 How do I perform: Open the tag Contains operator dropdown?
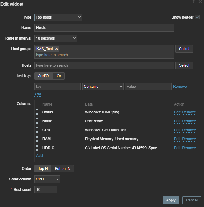click(x=103, y=87)
